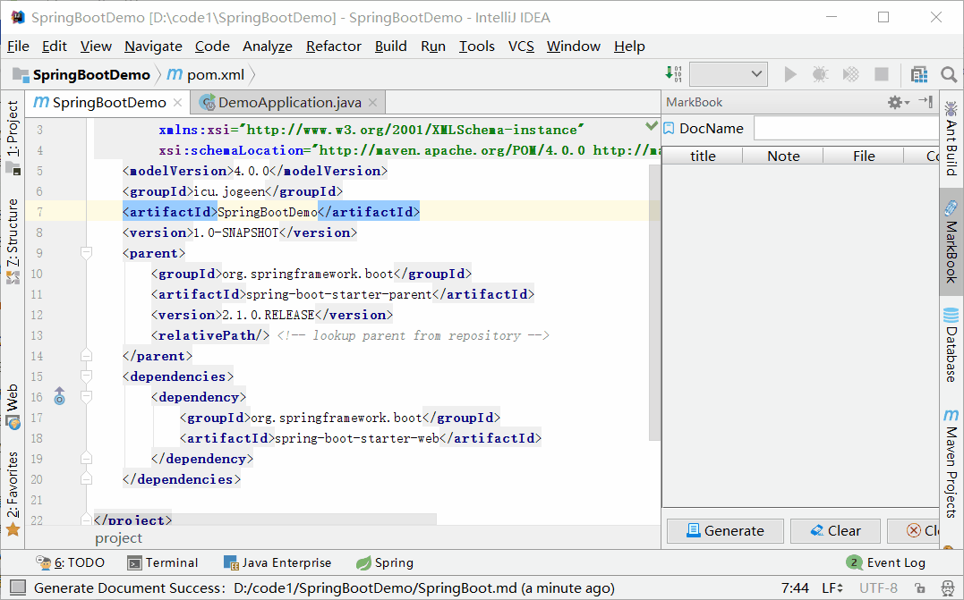Open the Web tool window
The width and height of the screenshot is (964, 600).
point(13,407)
